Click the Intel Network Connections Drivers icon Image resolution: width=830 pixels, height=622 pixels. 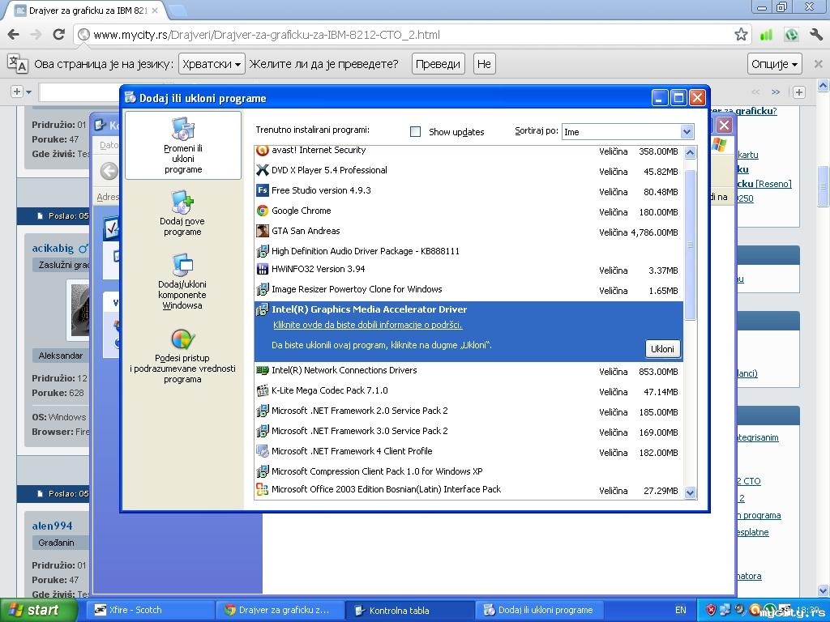pyautogui.click(x=262, y=370)
